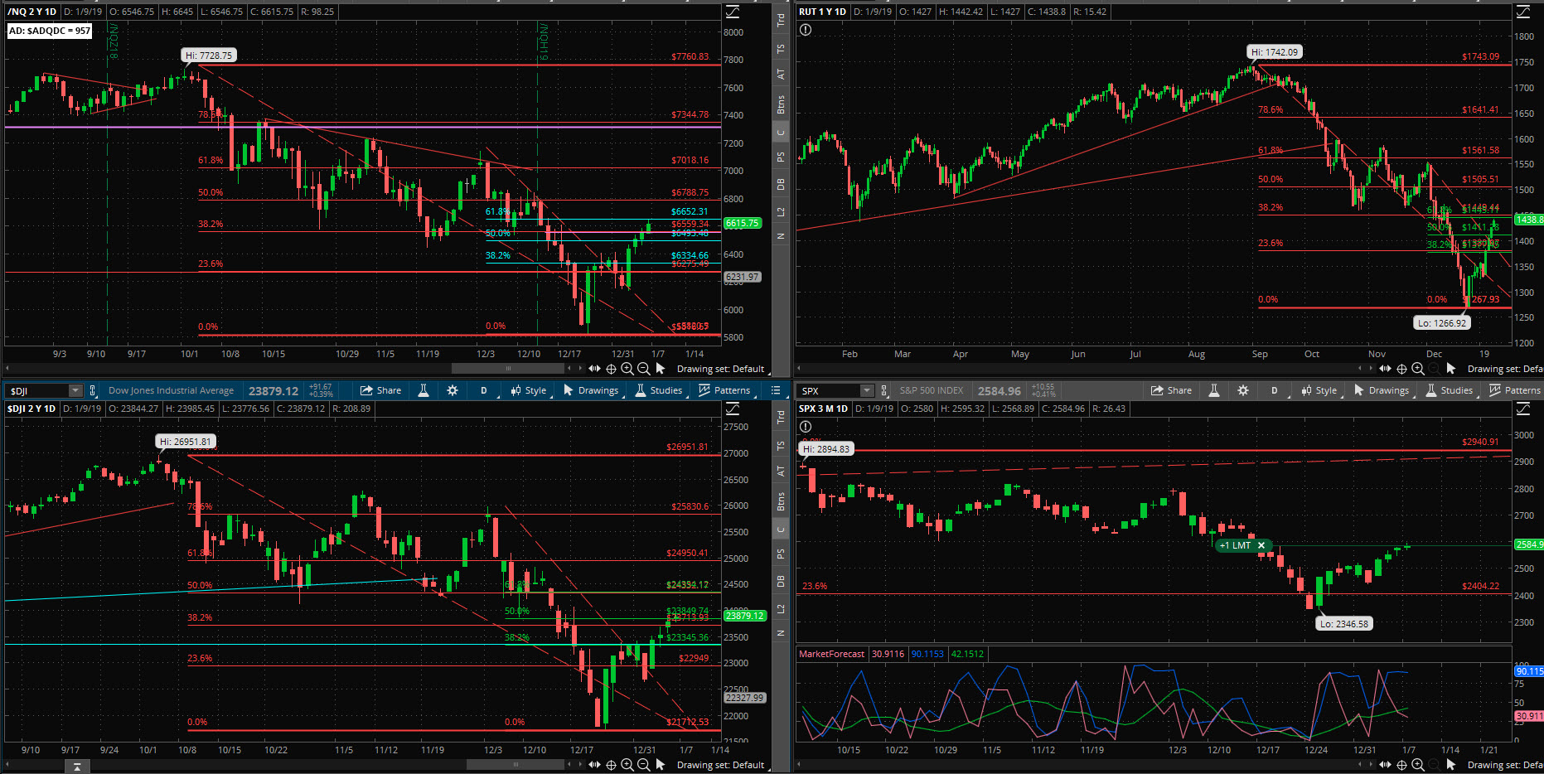
Task: Open AT sidebar tab beside /NQ chart
Action: point(781,74)
